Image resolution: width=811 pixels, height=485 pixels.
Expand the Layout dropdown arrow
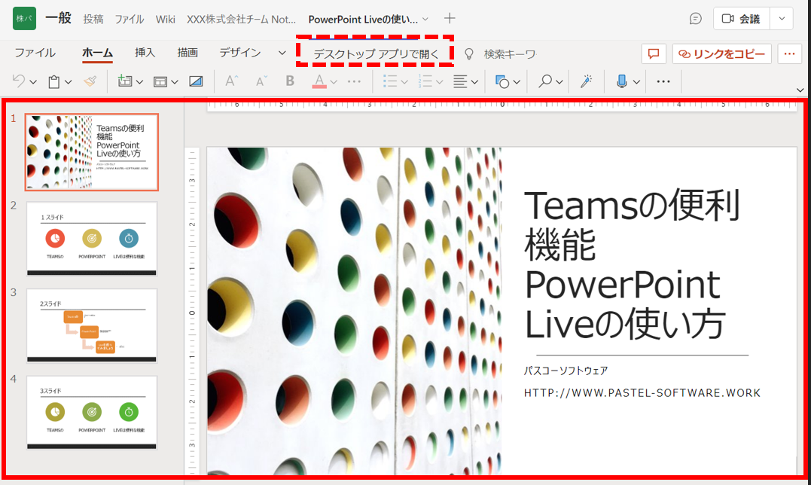pyautogui.click(x=174, y=81)
